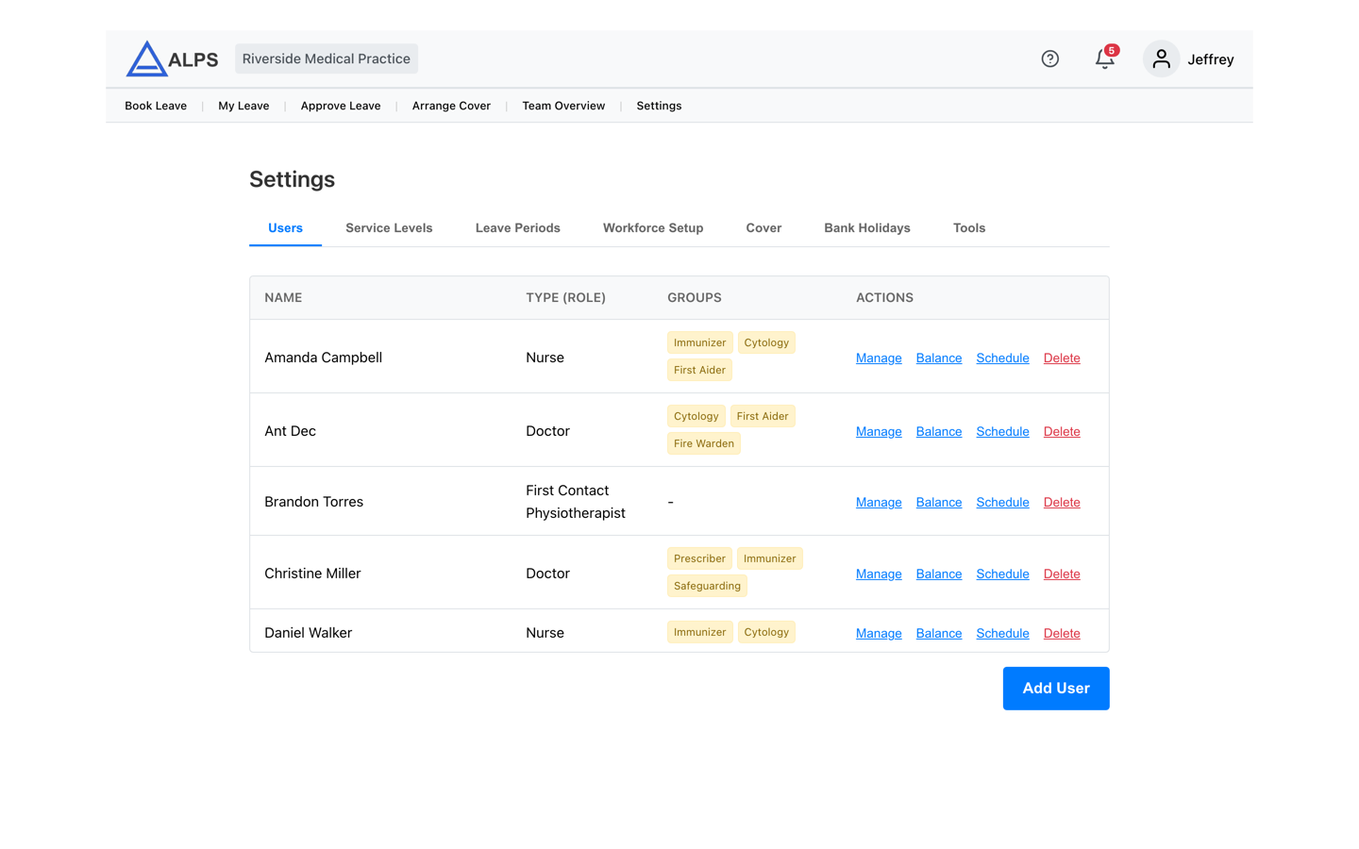This screenshot has width=1359, height=849.
Task: Click the GROUPS column header
Action: [x=695, y=297]
